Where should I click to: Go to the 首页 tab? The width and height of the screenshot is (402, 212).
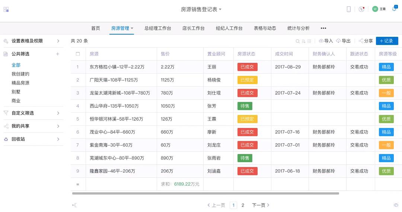96,28
